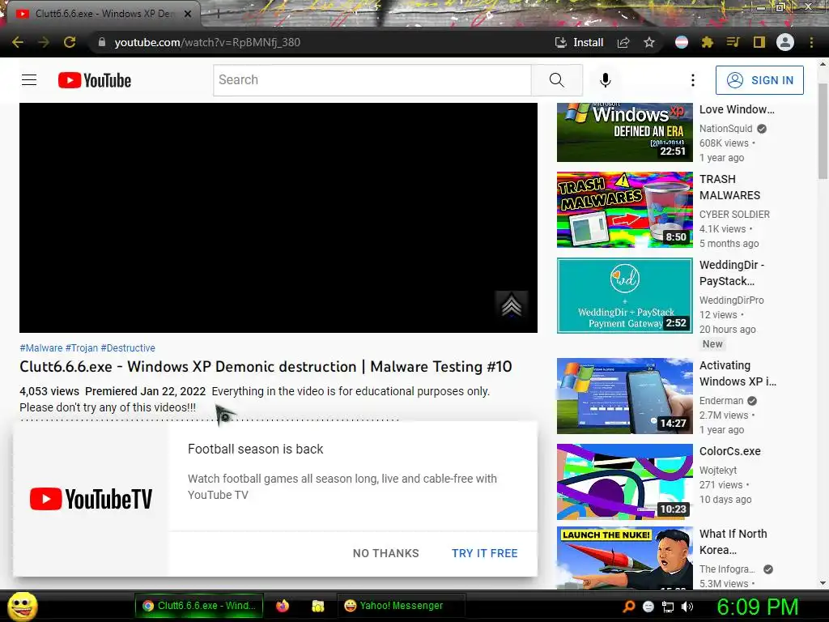Open Activating Windows XP video thumbnail

[x=624, y=395]
